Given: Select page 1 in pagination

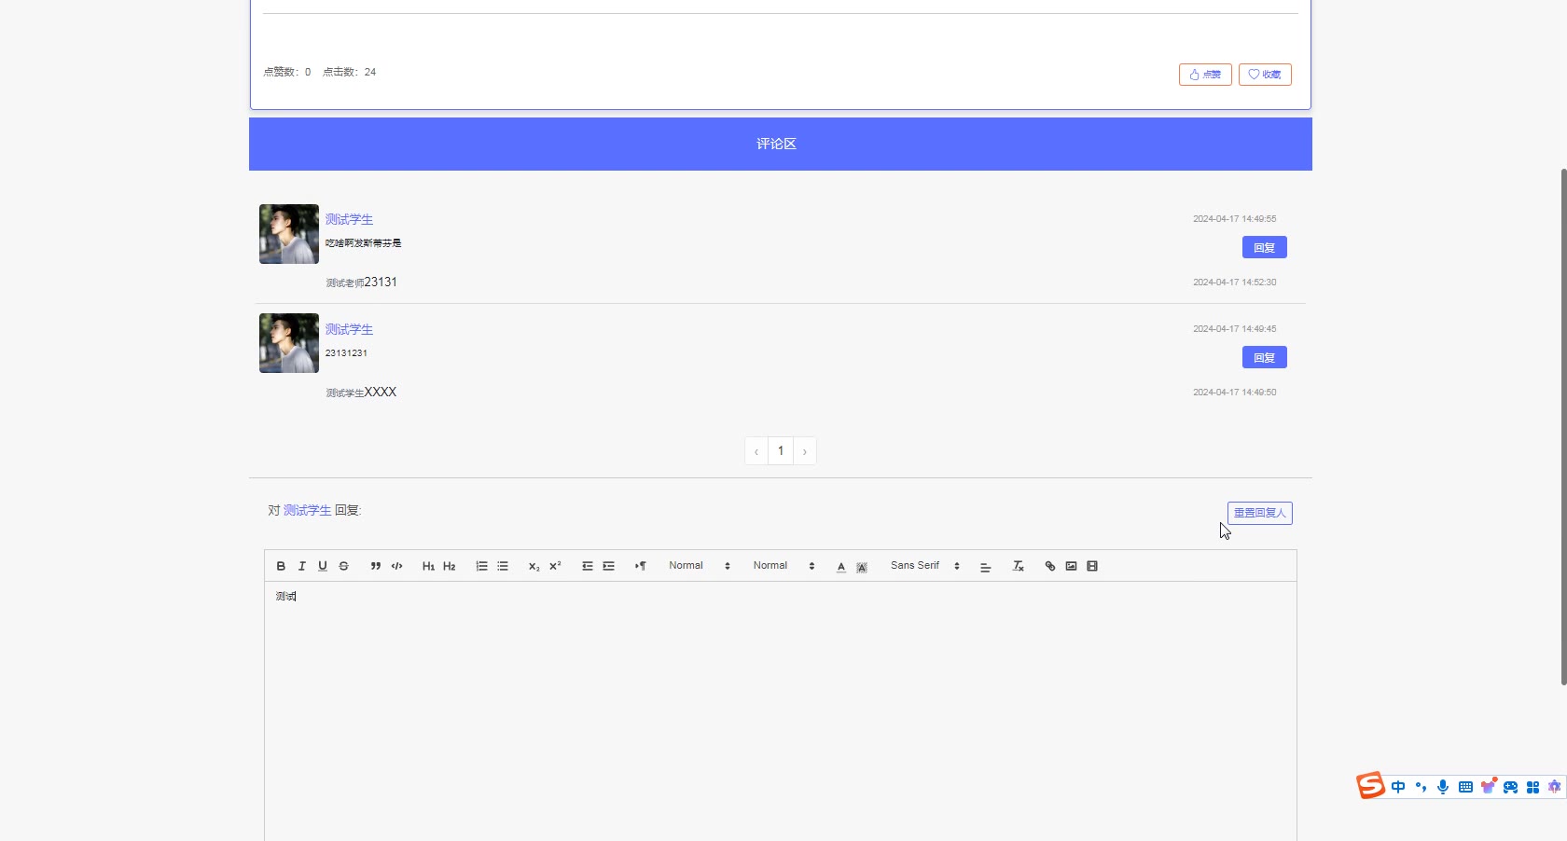Looking at the screenshot, I should [781, 451].
